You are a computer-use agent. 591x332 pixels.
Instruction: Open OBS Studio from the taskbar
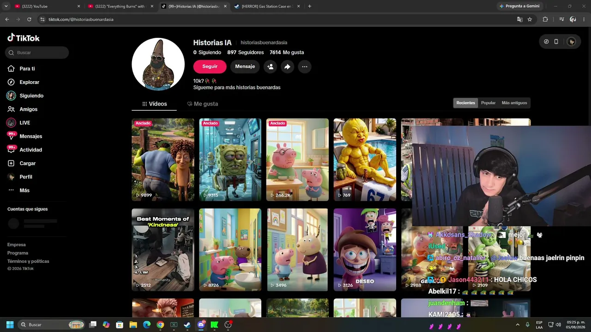coord(228,325)
